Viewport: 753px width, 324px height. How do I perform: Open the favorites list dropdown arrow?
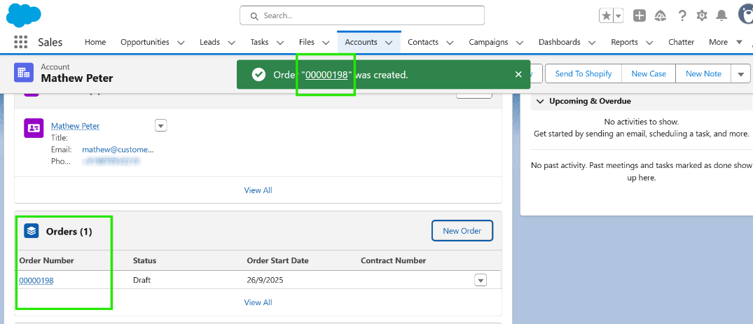tap(619, 16)
